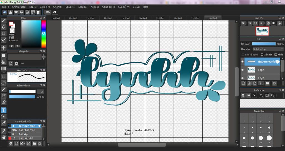The image size is (285, 151).
Task: Open the Bộ lọc(R) menu
Action: [45, 7]
